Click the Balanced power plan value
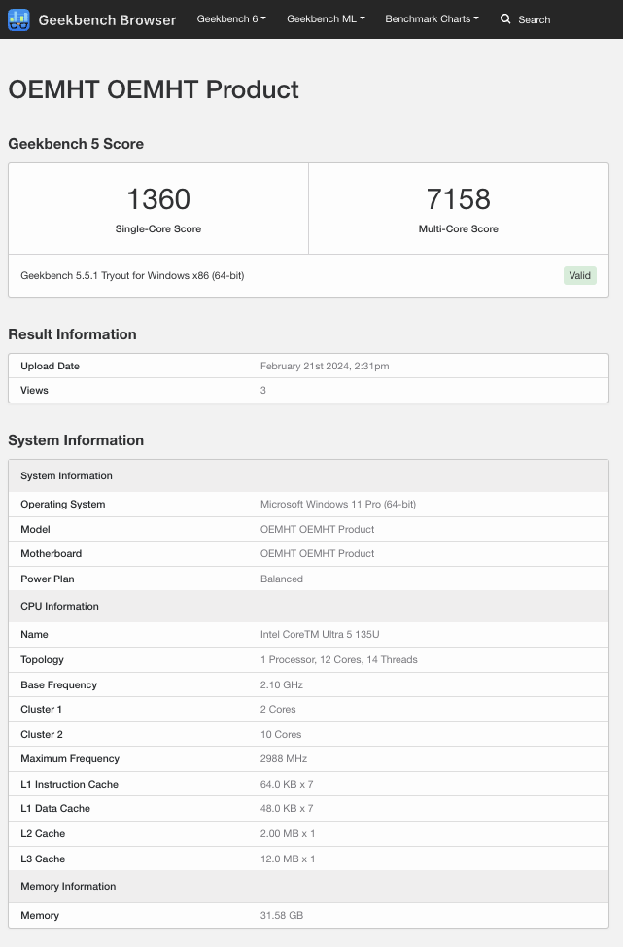623x947 pixels. click(x=282, y=579)
